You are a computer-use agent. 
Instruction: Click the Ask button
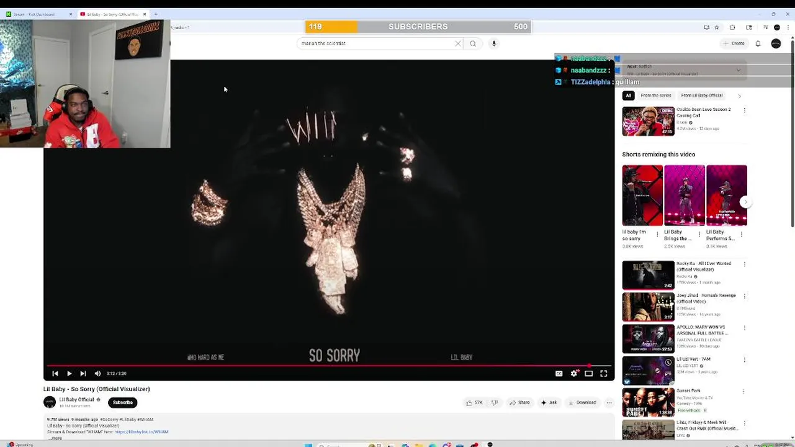549,402
